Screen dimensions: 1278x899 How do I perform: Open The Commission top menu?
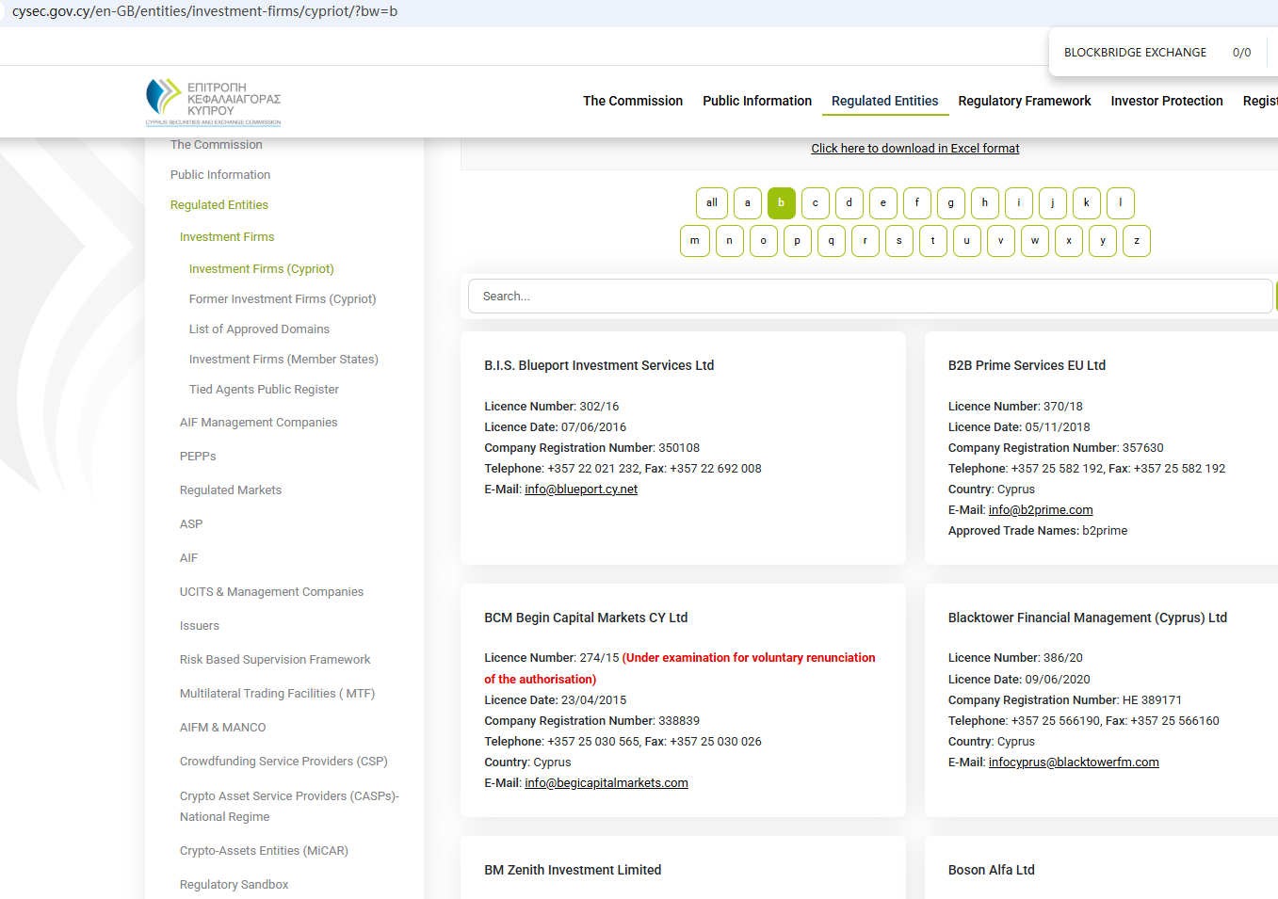point(632,101)
